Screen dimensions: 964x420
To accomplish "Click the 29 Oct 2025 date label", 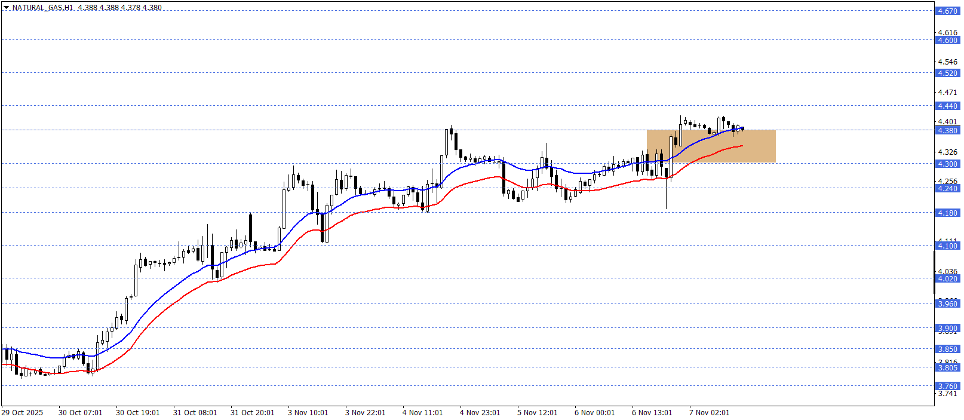I will [x=22, y=413].
